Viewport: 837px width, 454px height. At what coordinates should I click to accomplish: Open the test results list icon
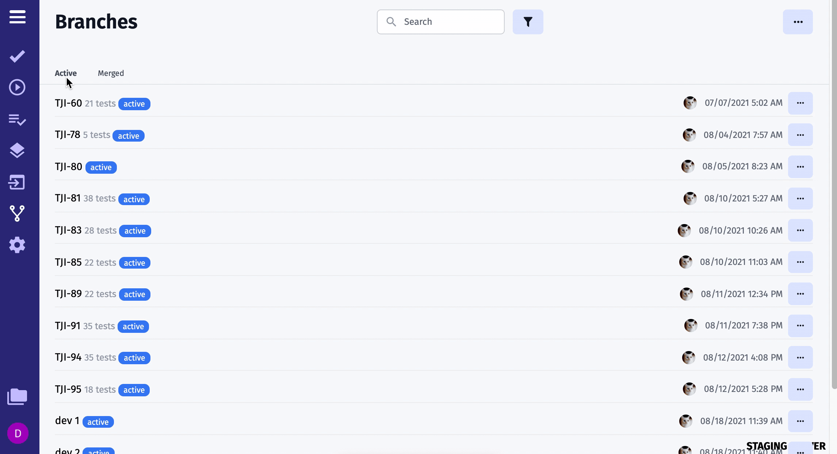pyautogui.click(x=17, y=119)
